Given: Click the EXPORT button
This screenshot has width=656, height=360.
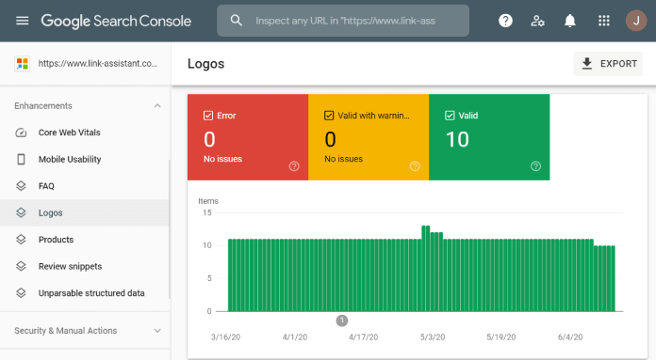Looking at the screenshot, I should 608,64.
